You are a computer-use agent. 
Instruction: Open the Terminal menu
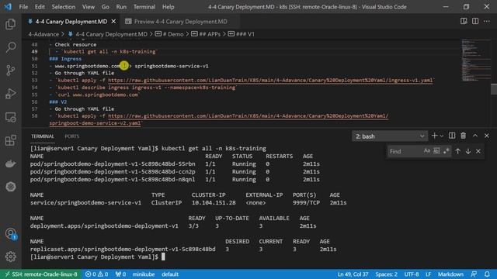point(144,7)
